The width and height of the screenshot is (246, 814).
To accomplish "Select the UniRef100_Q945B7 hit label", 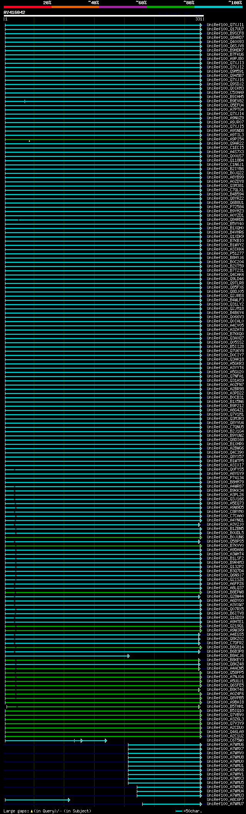I will [x=225, y=75].
